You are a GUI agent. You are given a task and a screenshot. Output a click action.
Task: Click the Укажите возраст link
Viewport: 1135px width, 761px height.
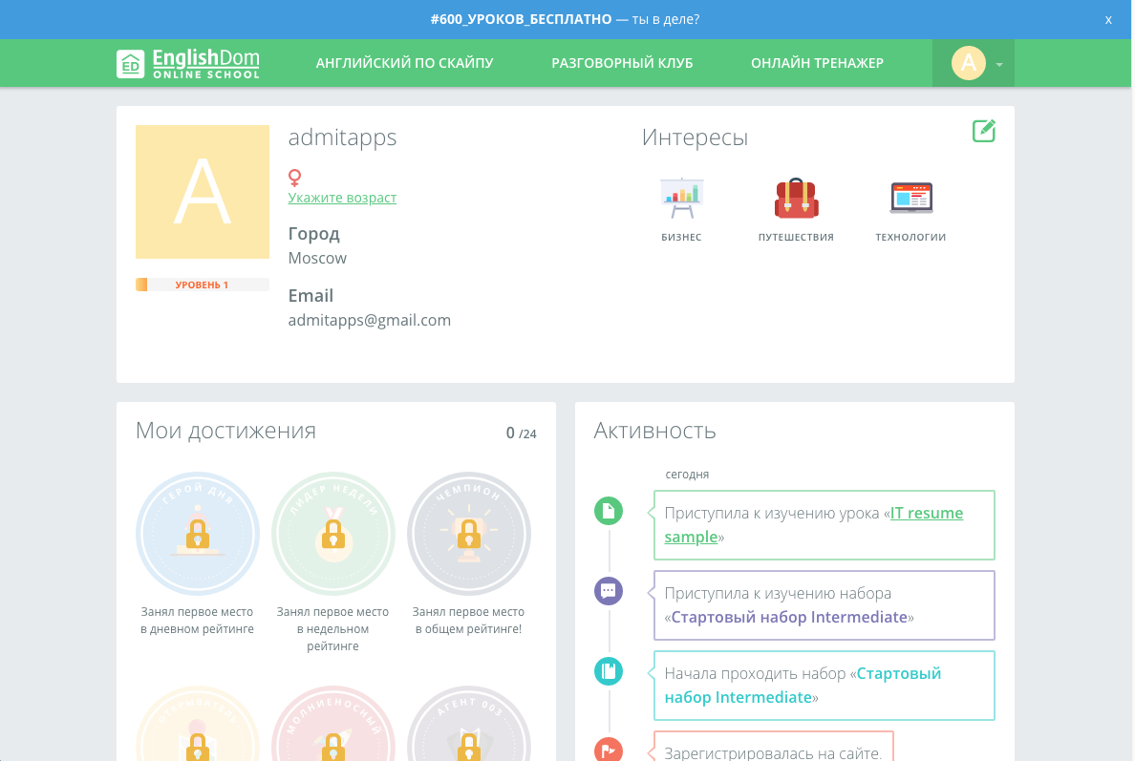click(342, 198)
